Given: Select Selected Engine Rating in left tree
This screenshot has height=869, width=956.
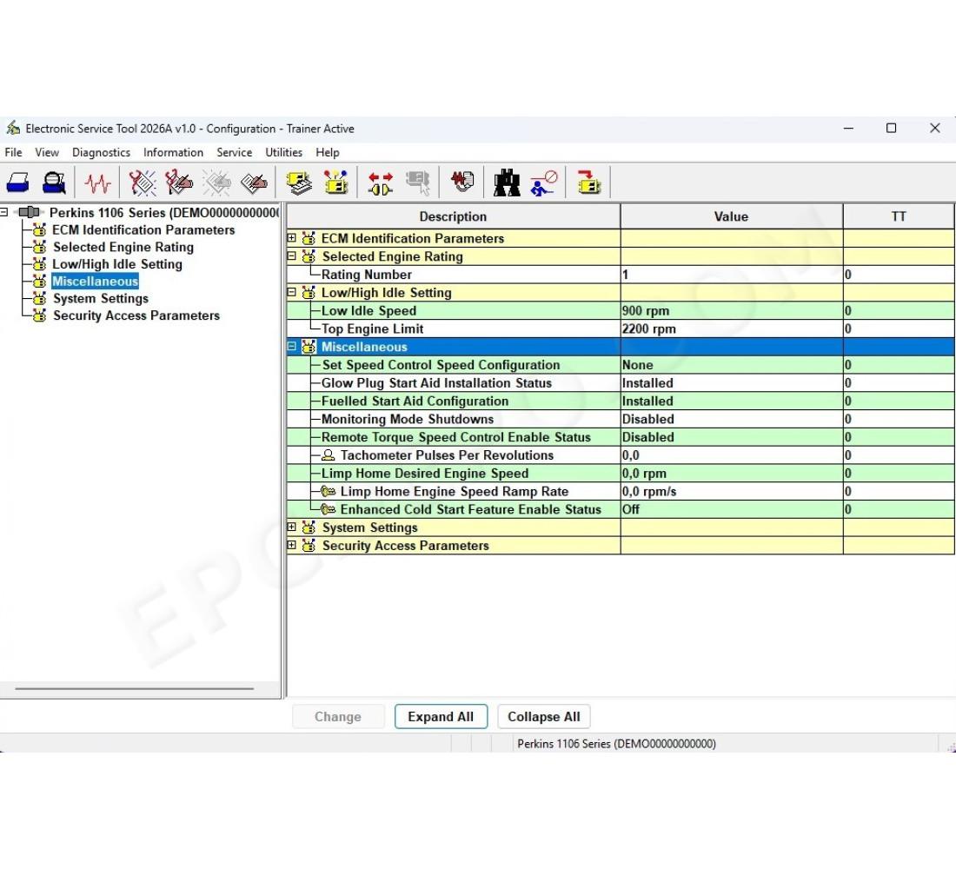Looking at the screenshot, I should 123,247.
